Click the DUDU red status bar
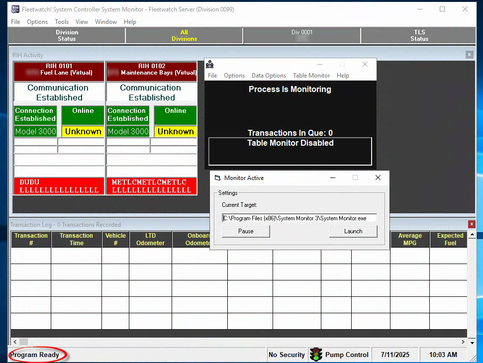 pos(59,186)
